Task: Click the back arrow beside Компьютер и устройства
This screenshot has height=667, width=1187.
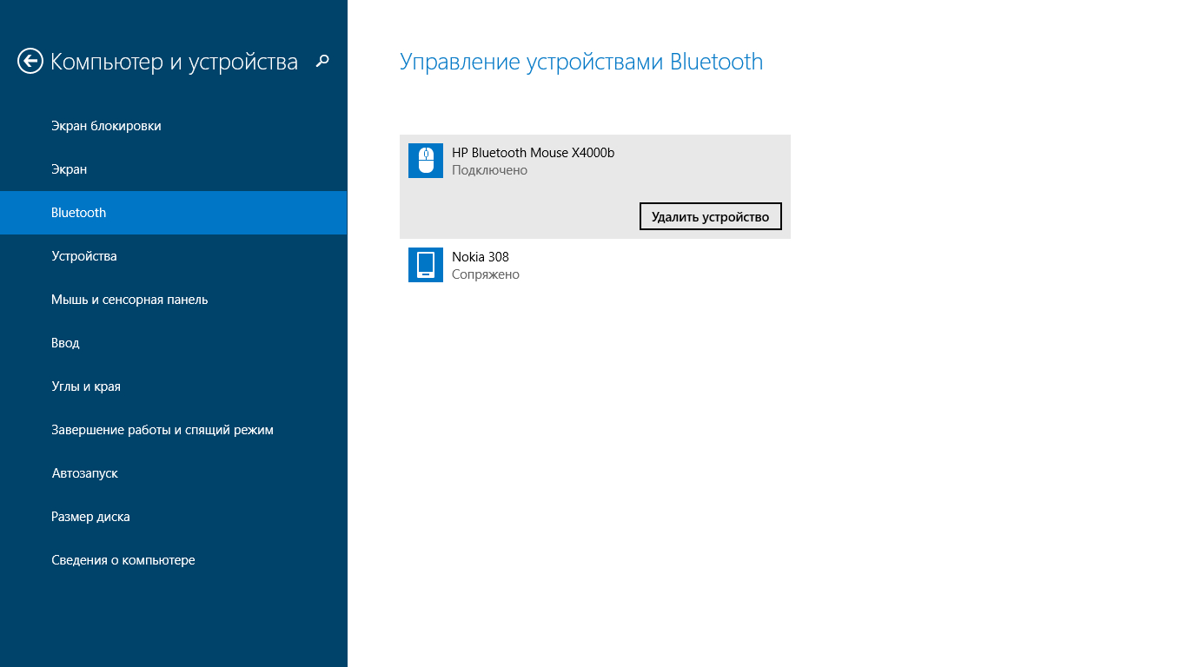Action: coord(30,61)
